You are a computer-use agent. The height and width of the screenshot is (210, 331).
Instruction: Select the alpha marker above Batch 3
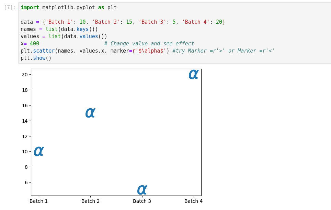(x=142, y=190)
